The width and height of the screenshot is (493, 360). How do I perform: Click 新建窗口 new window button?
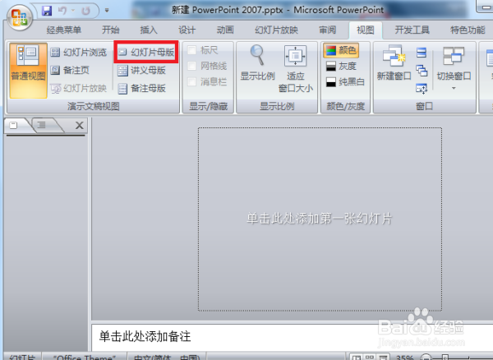pyautogui.click(x=394, y=63)
